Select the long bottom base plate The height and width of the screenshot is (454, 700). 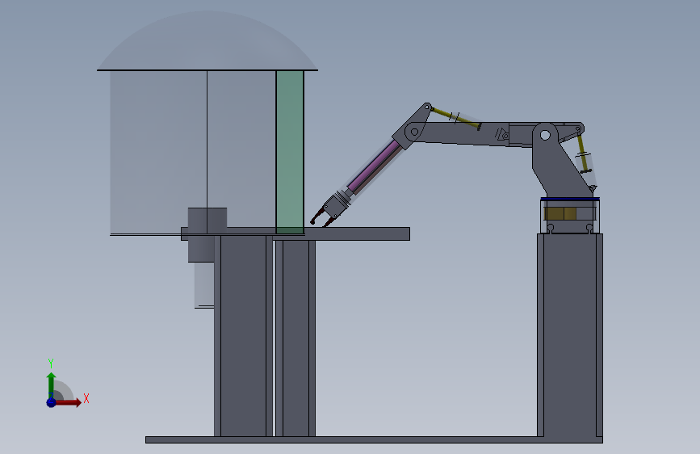click(x=374, y=439)
